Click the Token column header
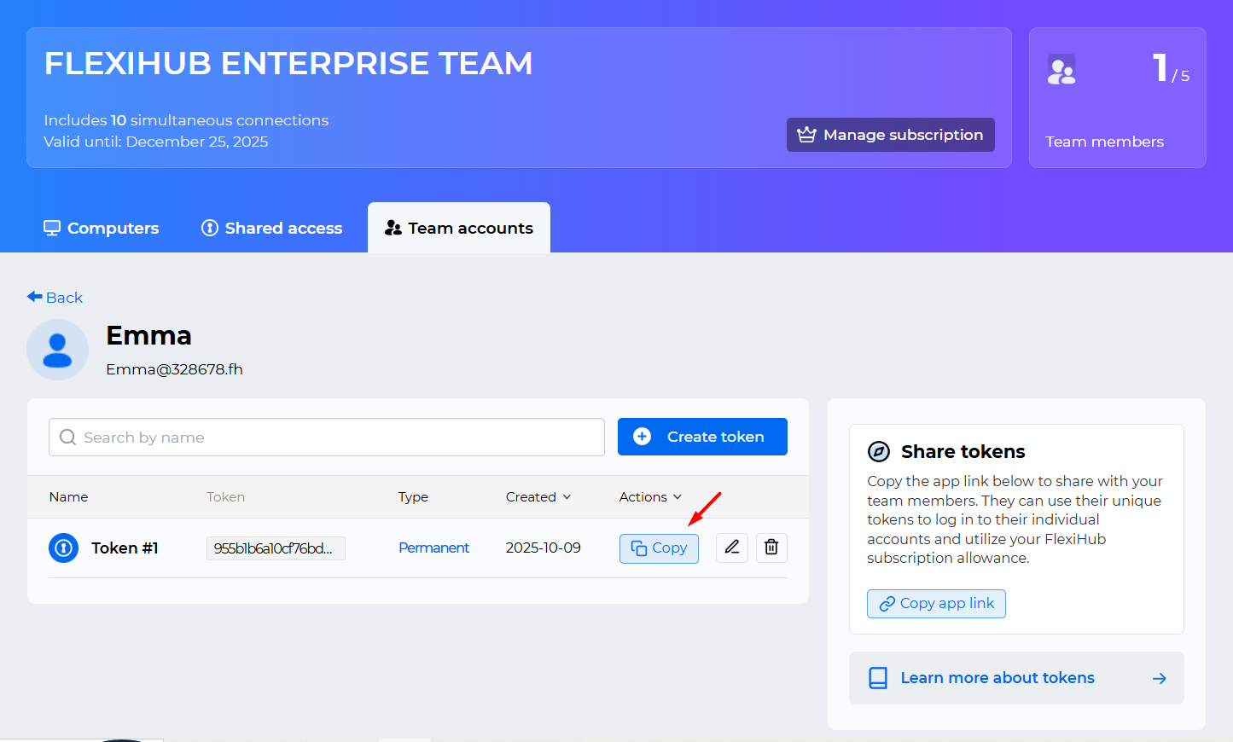The width and height of the screenshot is (1233, 742). pos(225,496)
